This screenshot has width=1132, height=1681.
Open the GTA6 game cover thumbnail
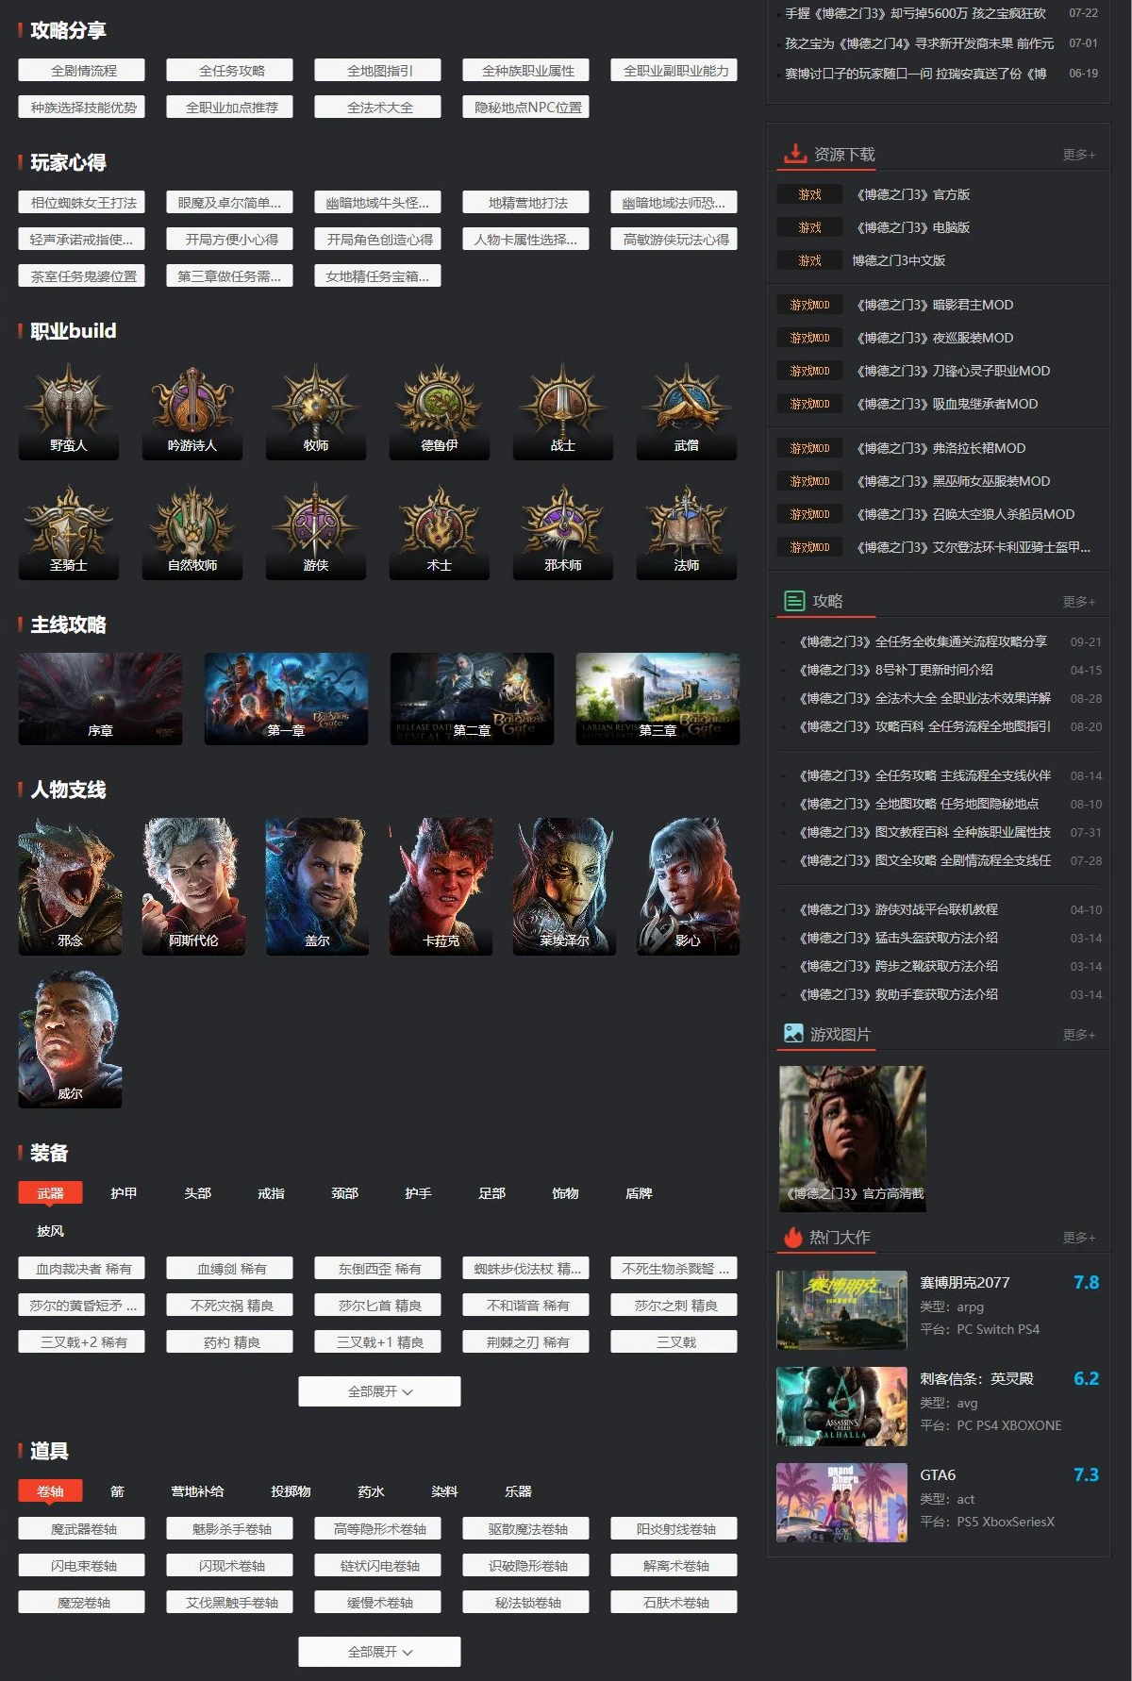click(x=841, y=1503)
